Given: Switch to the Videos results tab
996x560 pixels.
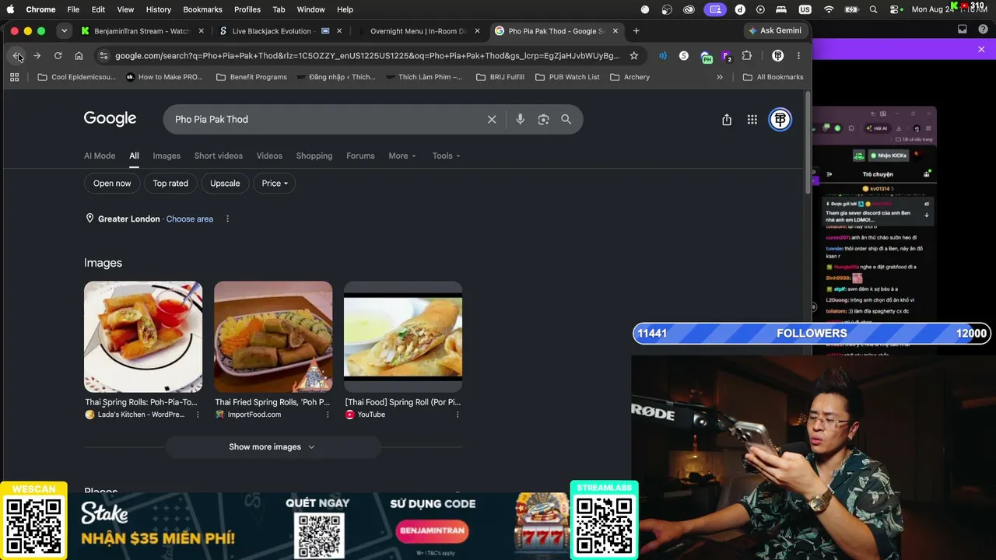Looking at the screenshot, I should pyautogui.click(x=269, y=156).
